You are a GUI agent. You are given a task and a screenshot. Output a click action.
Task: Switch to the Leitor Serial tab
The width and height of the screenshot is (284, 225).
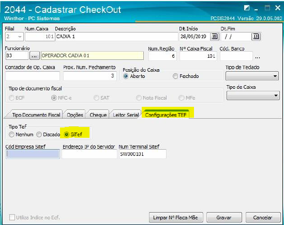click(126, 115)
